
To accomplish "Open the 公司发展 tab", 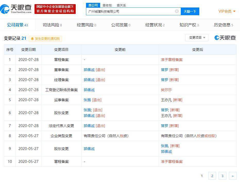I will (x=121, y=25).
